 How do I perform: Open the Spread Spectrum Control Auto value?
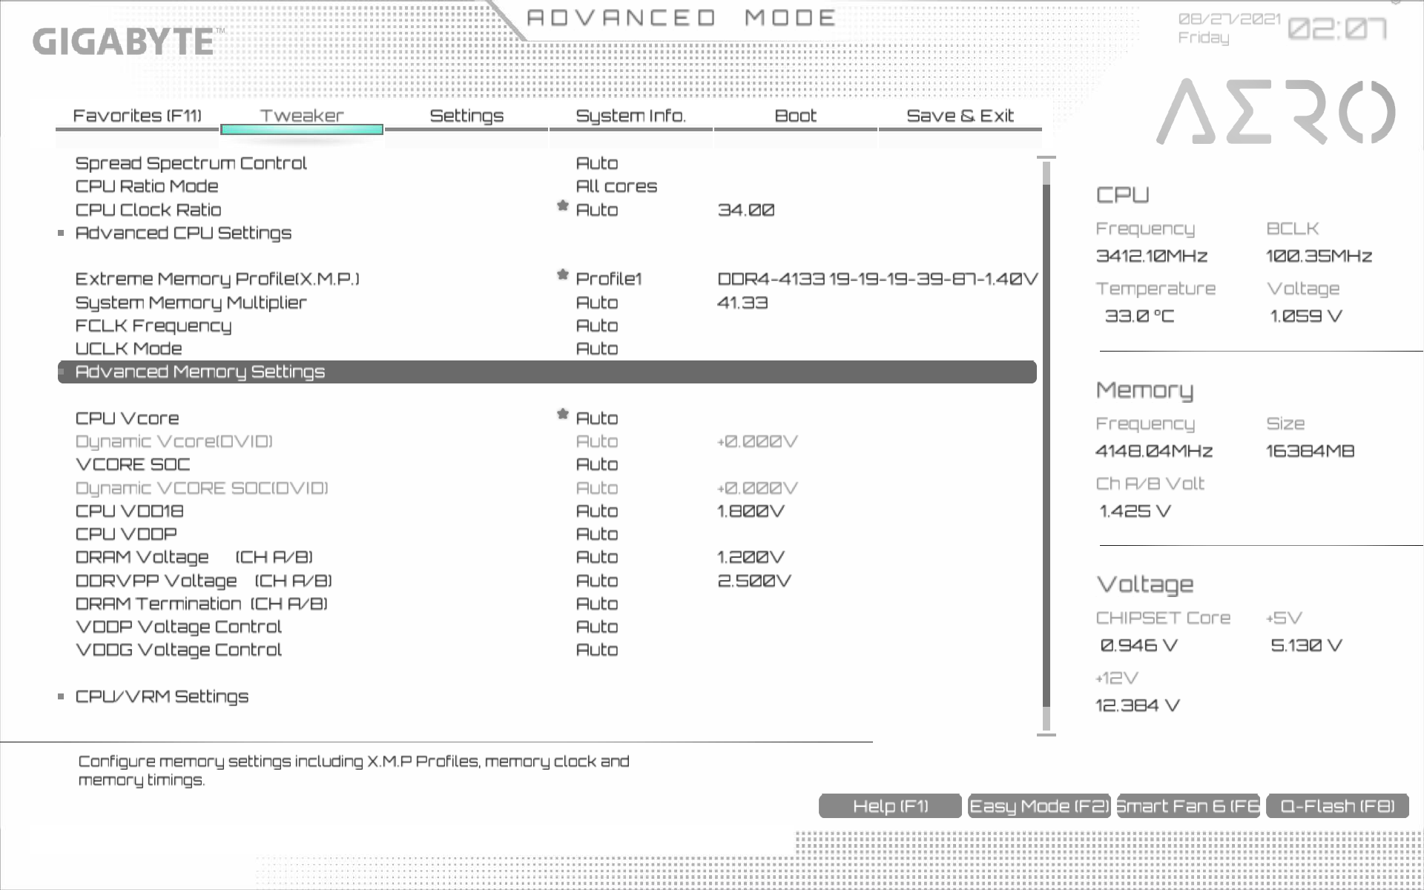coord(596,163)
